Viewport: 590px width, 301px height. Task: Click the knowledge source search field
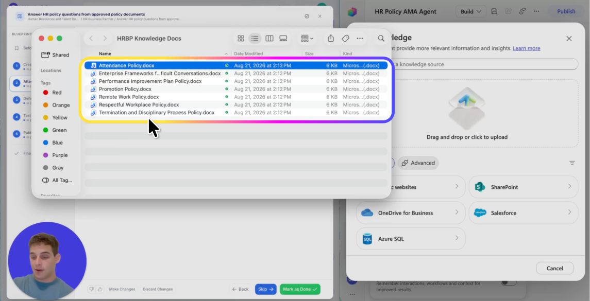coord(484,64)
